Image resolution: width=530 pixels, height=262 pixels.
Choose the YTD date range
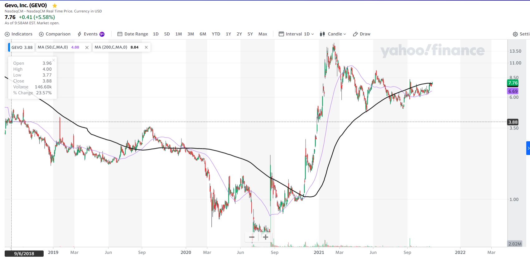coord(216,34)
